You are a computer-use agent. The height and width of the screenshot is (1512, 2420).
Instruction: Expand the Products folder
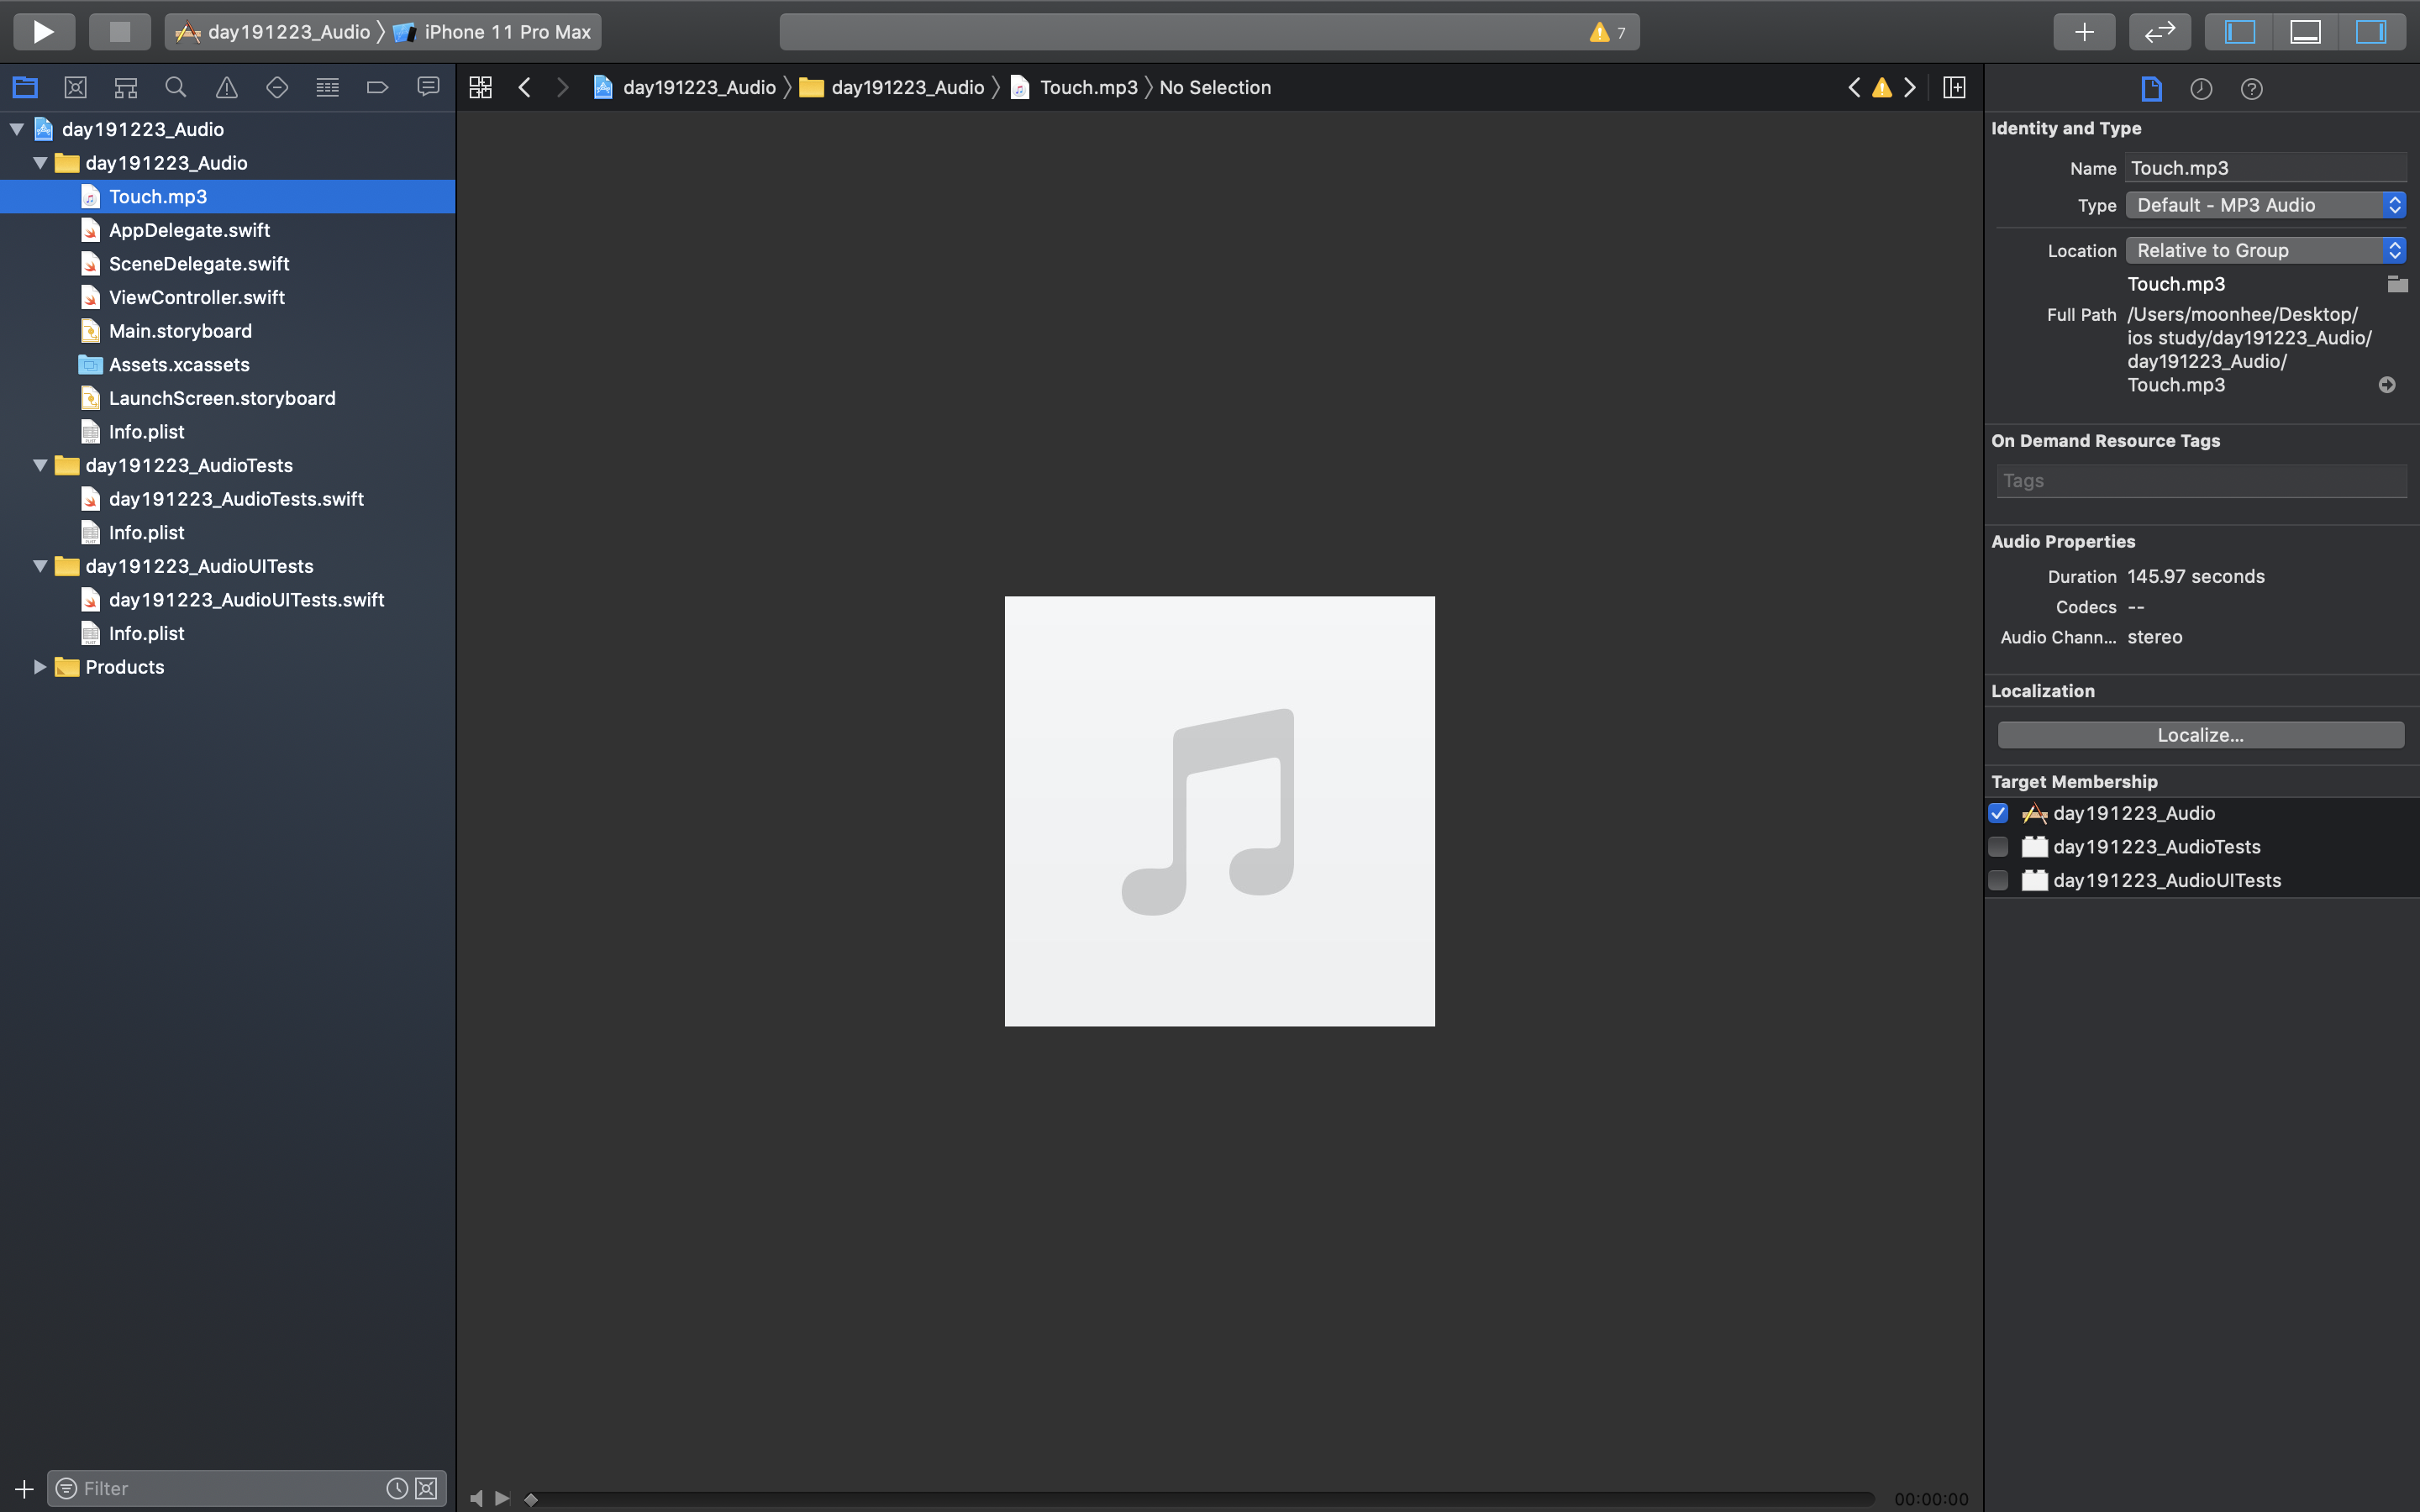[40, 667]
